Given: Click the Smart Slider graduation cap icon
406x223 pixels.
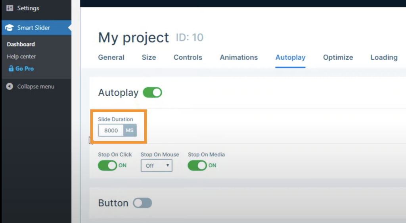Looking at the screenshot, I should point(10,28).
